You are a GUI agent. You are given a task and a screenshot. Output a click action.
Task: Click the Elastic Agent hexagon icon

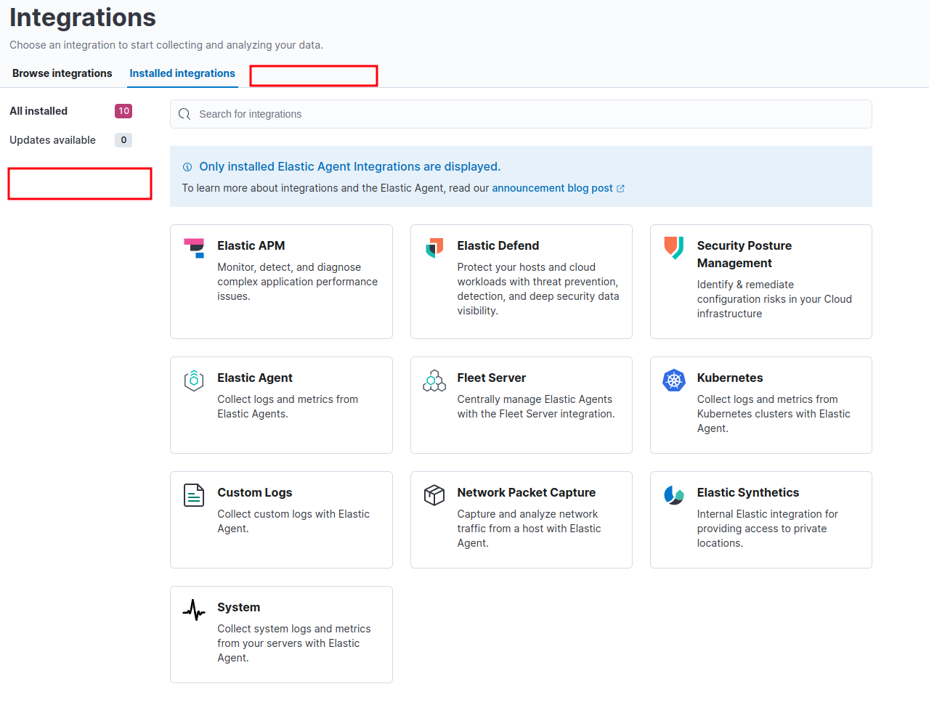[x=194, y=379]
